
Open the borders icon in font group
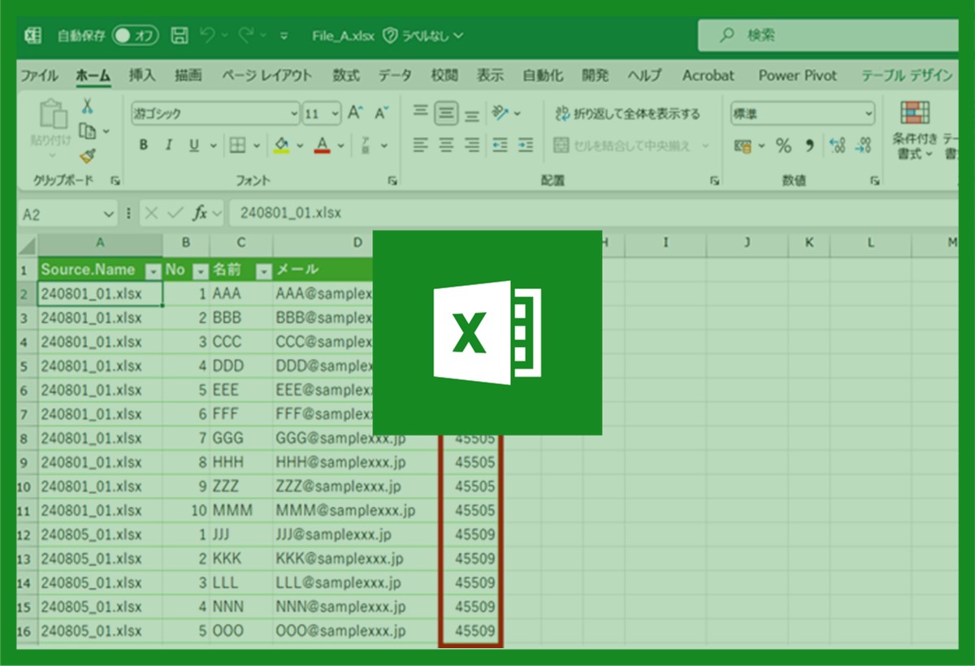point(237,145)
